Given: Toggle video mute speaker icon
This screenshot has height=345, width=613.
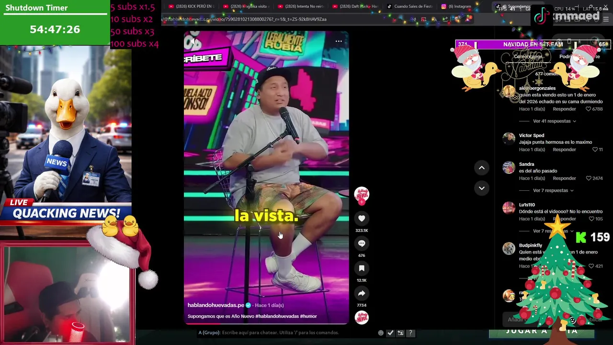Looking at the screenshot, I should coord(194,42).
